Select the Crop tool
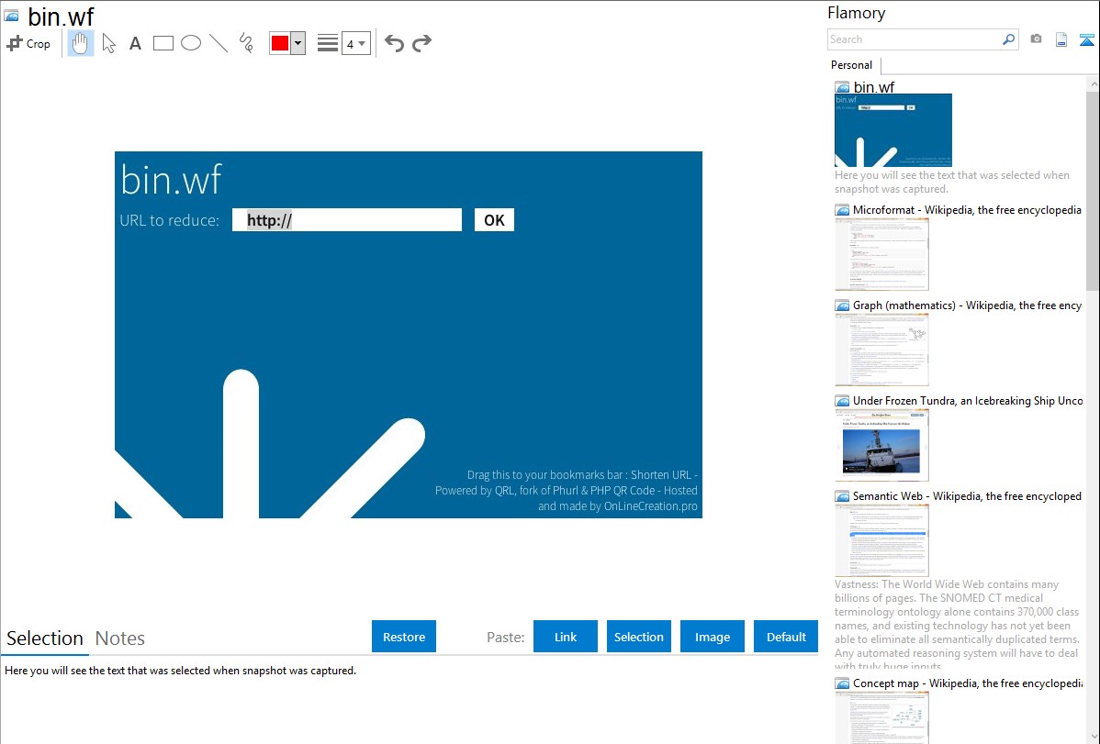 click(28, 43)
